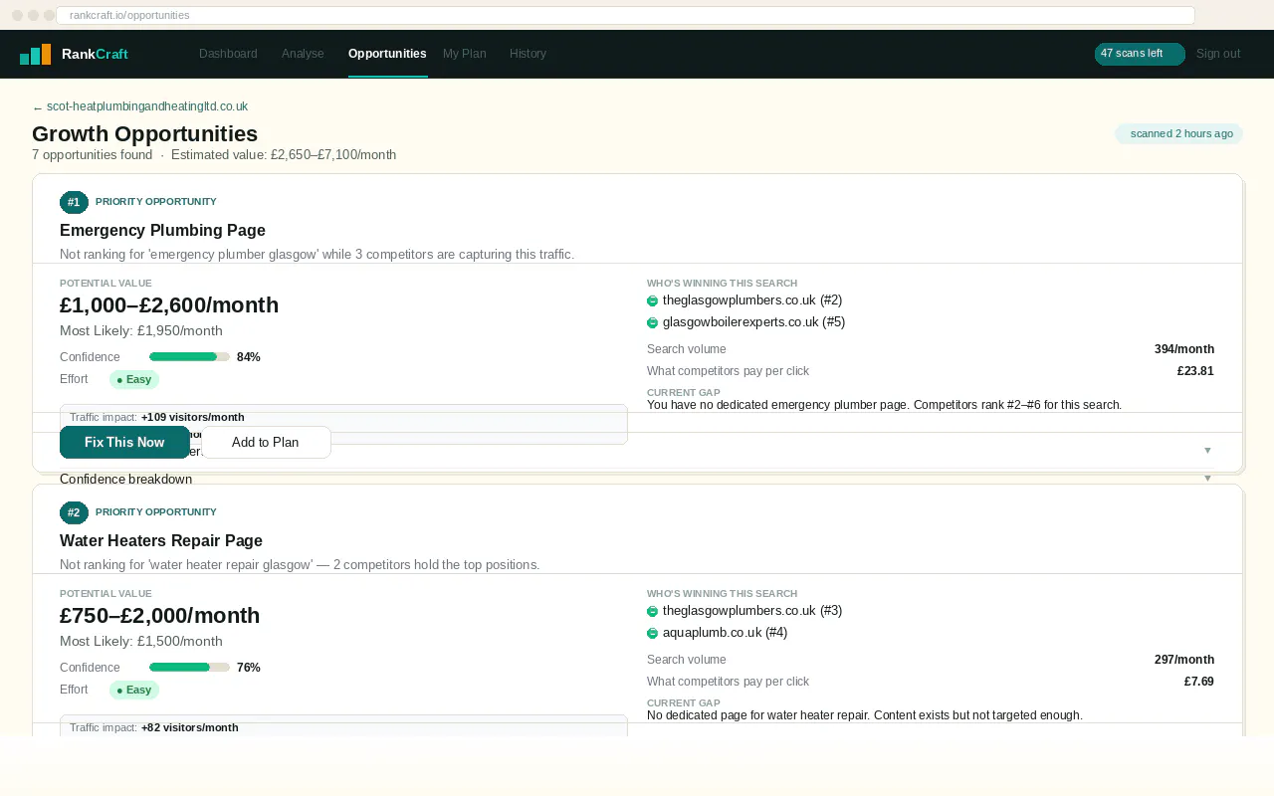The image size is (1274, 796).
Task: Click the browser address bar rankcraft.io/opportunities
Action: [x=625, y=15]
